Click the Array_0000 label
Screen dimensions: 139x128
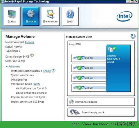click(75, 44)
